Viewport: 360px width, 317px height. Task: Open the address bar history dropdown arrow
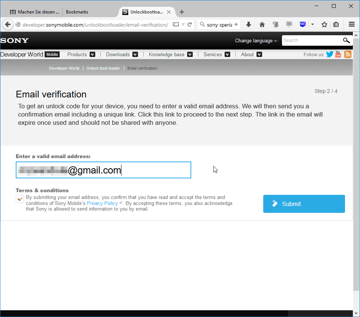pyautogui.click(x=183, y=25)
